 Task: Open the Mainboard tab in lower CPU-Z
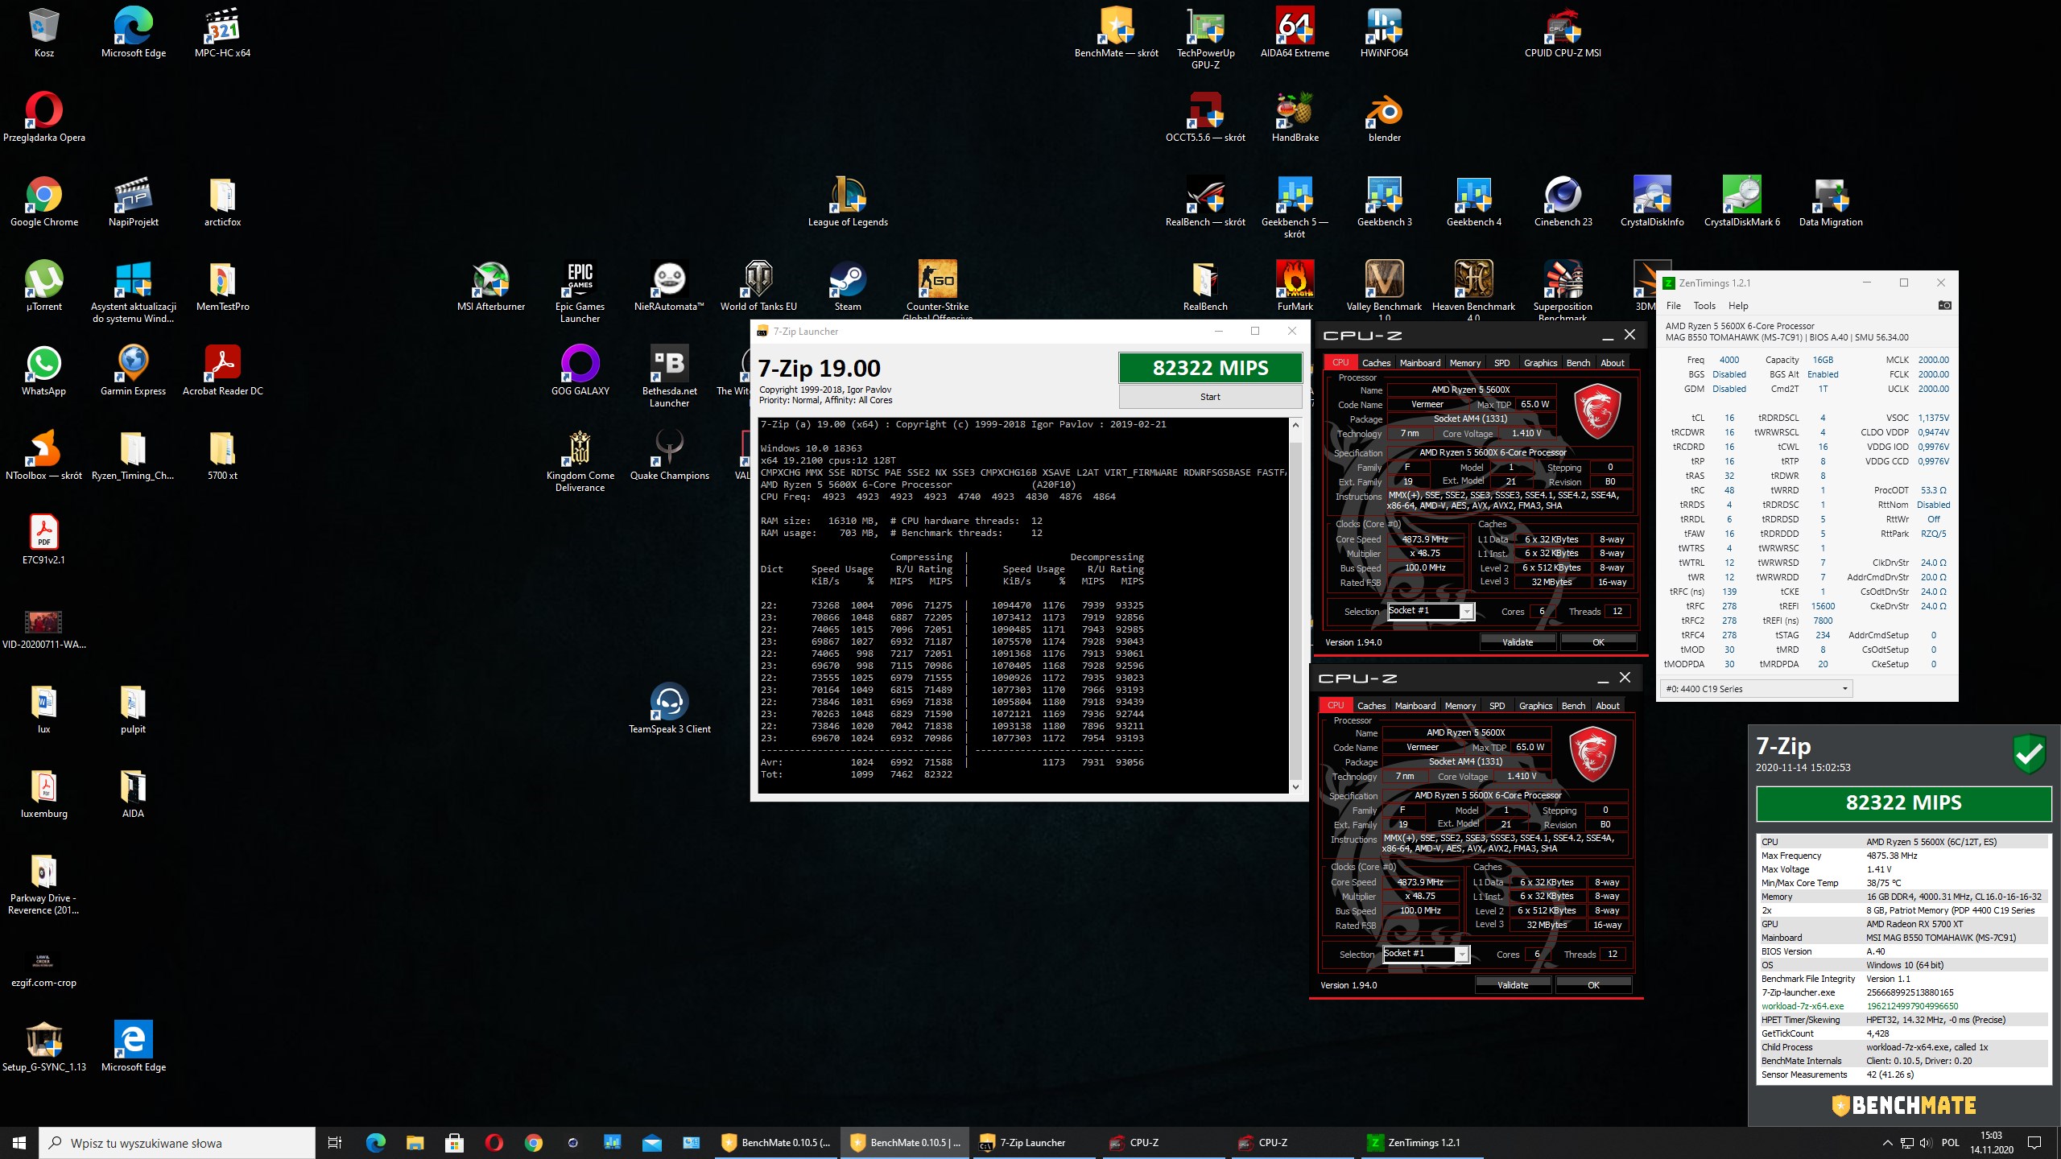point(1415,706)
